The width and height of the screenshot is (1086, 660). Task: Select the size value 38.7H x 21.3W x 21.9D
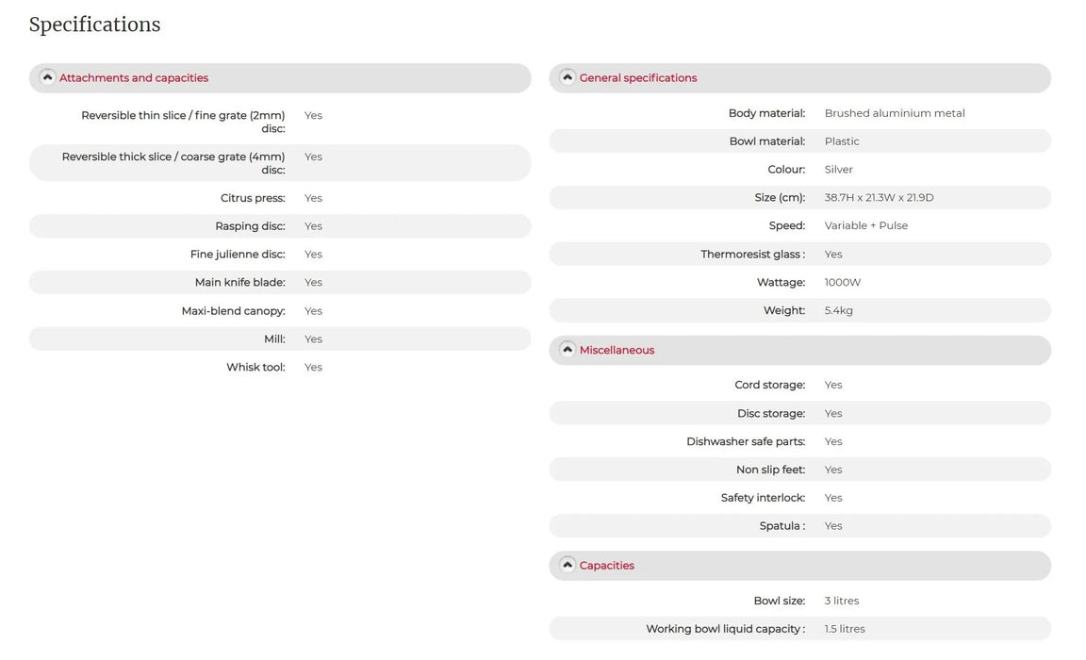tap(879, 198)
